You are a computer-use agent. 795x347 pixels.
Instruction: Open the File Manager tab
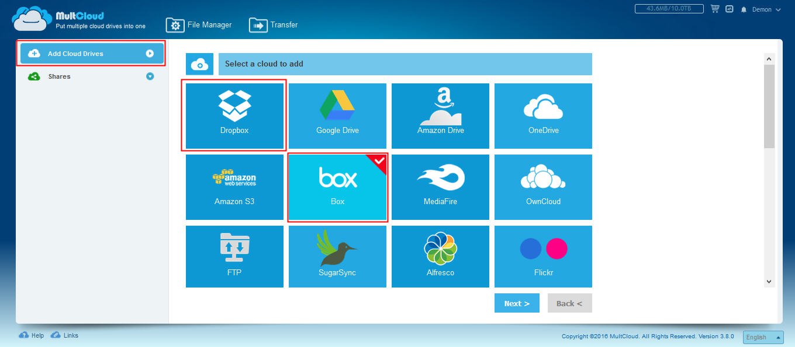click(x=199, y=25)
